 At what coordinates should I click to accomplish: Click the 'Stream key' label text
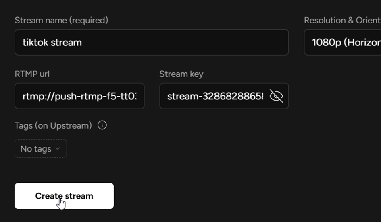click(x=181, y=74)
